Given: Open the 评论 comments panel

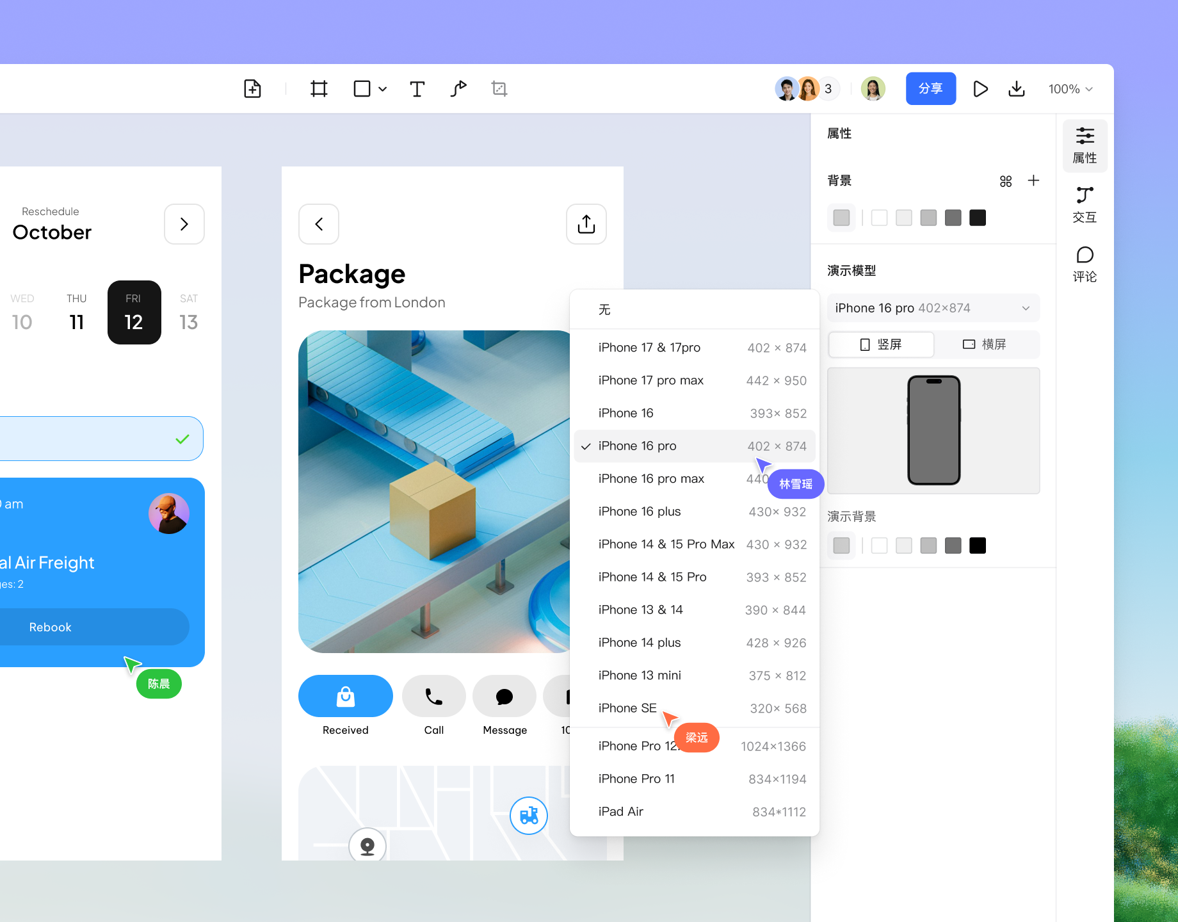Looking at the screenshot, I should 1085,264.
